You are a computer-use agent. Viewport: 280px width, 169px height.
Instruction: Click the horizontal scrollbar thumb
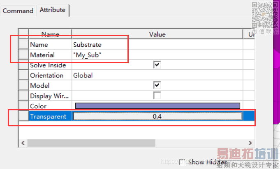[x=91, y=143]
